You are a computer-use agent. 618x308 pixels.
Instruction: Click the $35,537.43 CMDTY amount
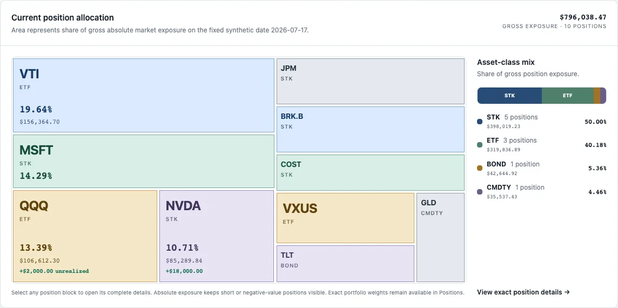(x=502, y=196)
